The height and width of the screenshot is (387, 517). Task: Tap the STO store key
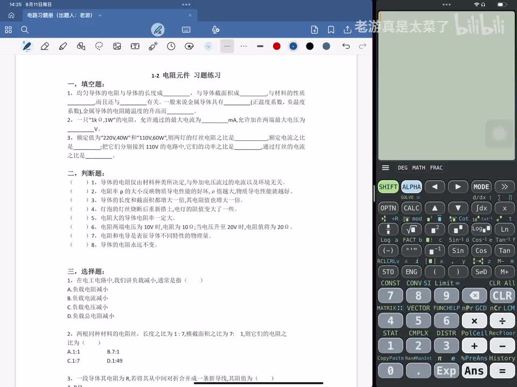388,272
